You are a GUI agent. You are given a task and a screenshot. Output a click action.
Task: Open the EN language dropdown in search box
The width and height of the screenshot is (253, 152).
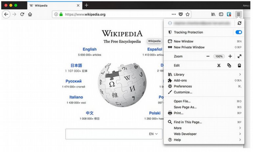pyautogui.click(x=153, y=134)
